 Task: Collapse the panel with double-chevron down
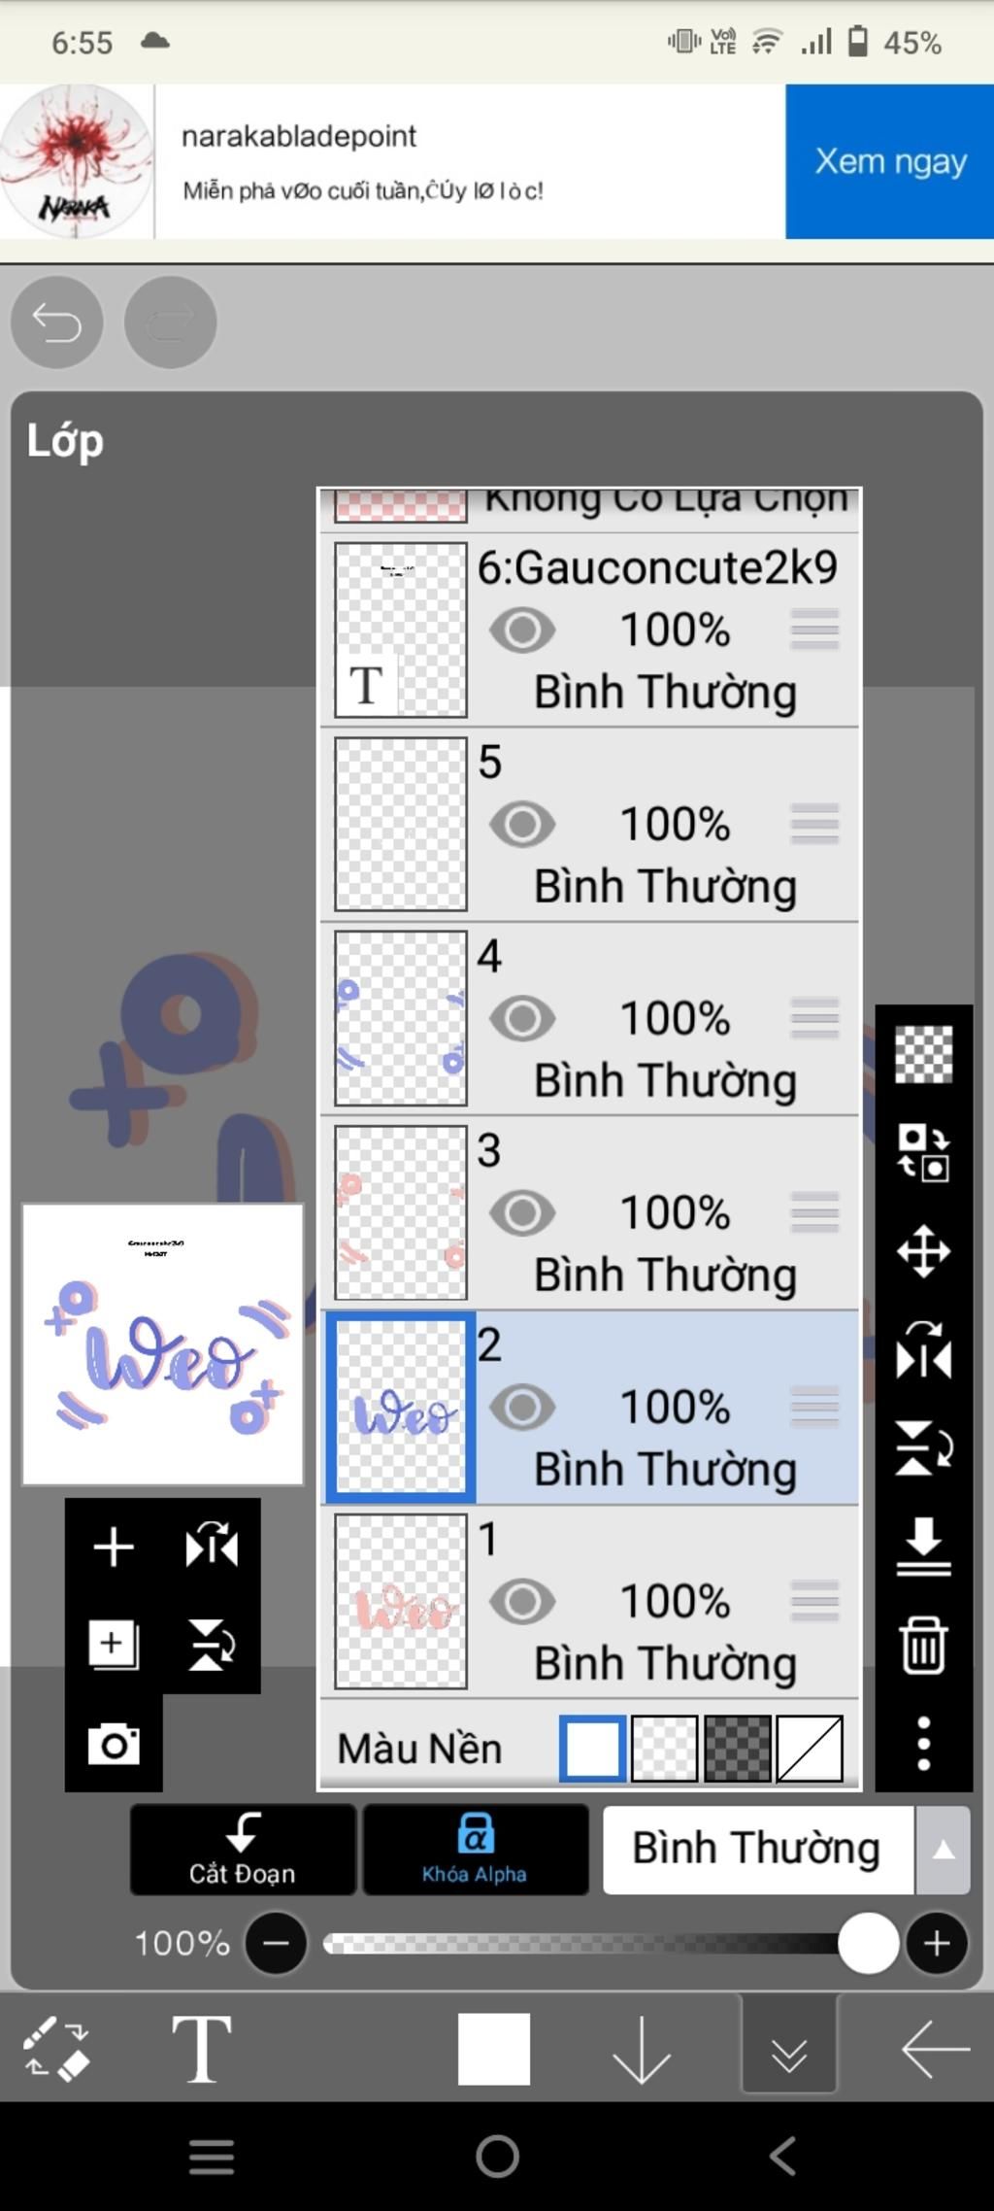pyautogui.click(x=788, y=2048)
